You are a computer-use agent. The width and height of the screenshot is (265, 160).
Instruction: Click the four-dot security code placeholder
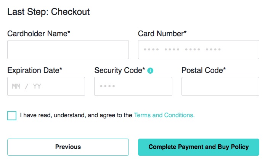point(108,86)
